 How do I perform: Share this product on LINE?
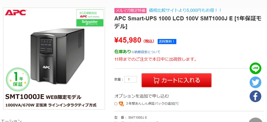(255, 68)
